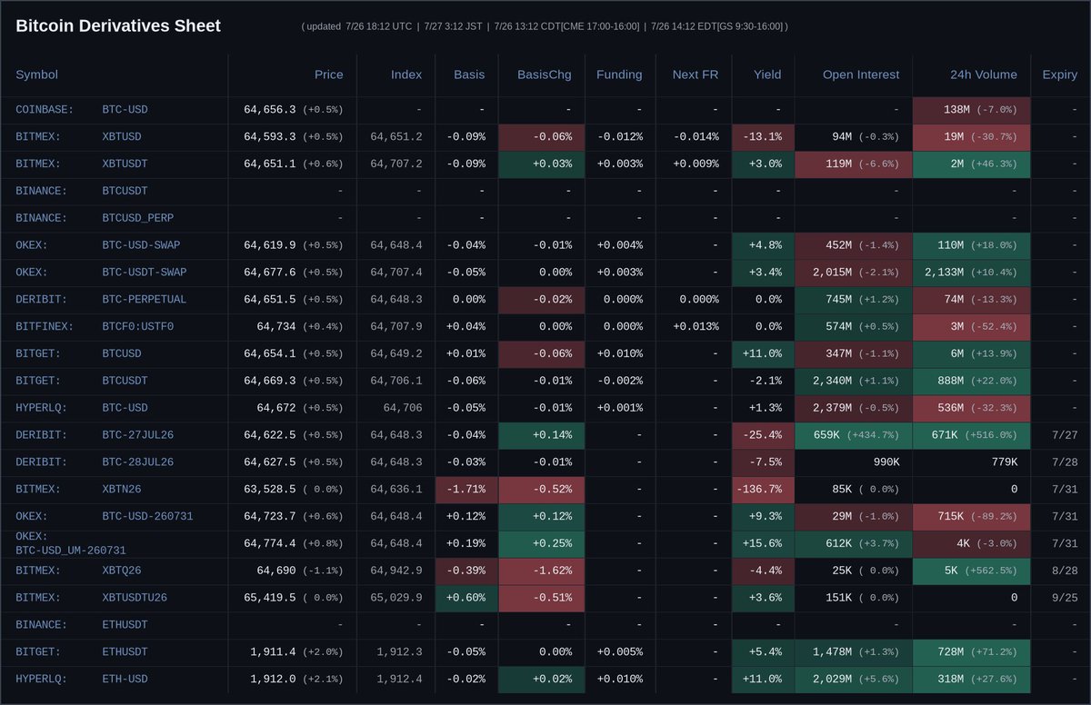Click the XBTUSD price 64,593.3

[x=269, y=137]
